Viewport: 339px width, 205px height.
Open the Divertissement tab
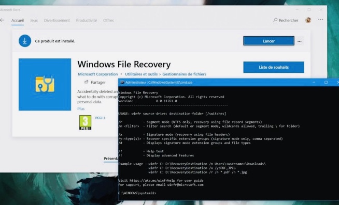(x=57, y=21)
